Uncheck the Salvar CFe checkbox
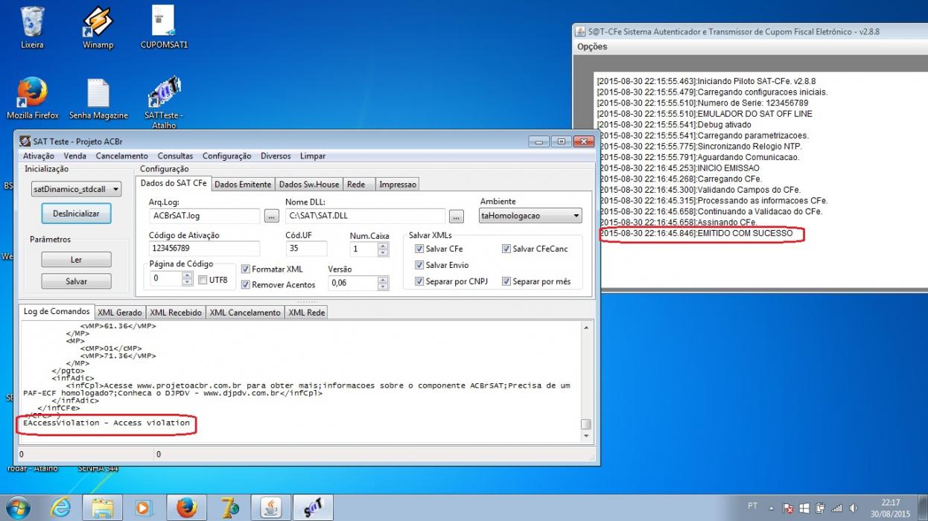928x521 pixels. (x=419, y=249)
